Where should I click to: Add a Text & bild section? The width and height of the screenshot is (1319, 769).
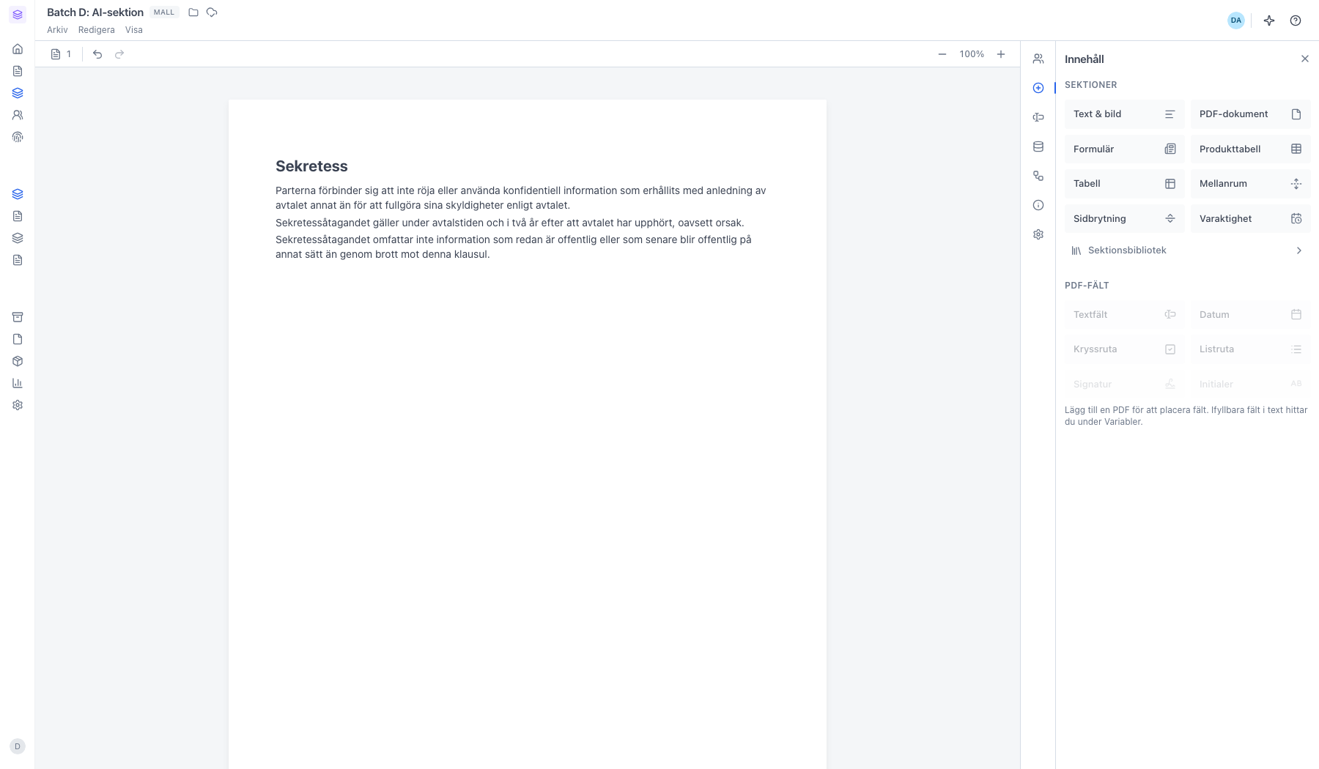coord(1125,114)
